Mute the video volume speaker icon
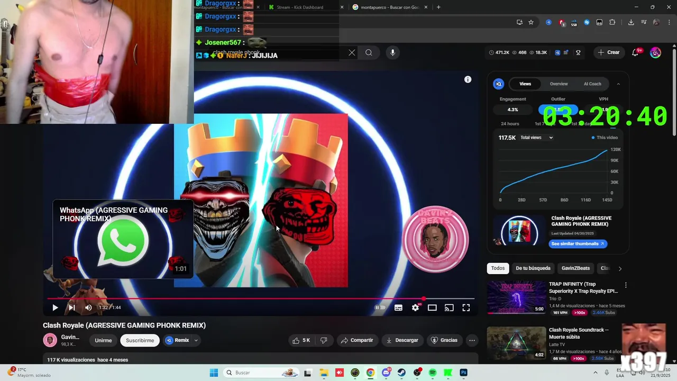The height and width of the screenshot is (381, 677). 88,307
